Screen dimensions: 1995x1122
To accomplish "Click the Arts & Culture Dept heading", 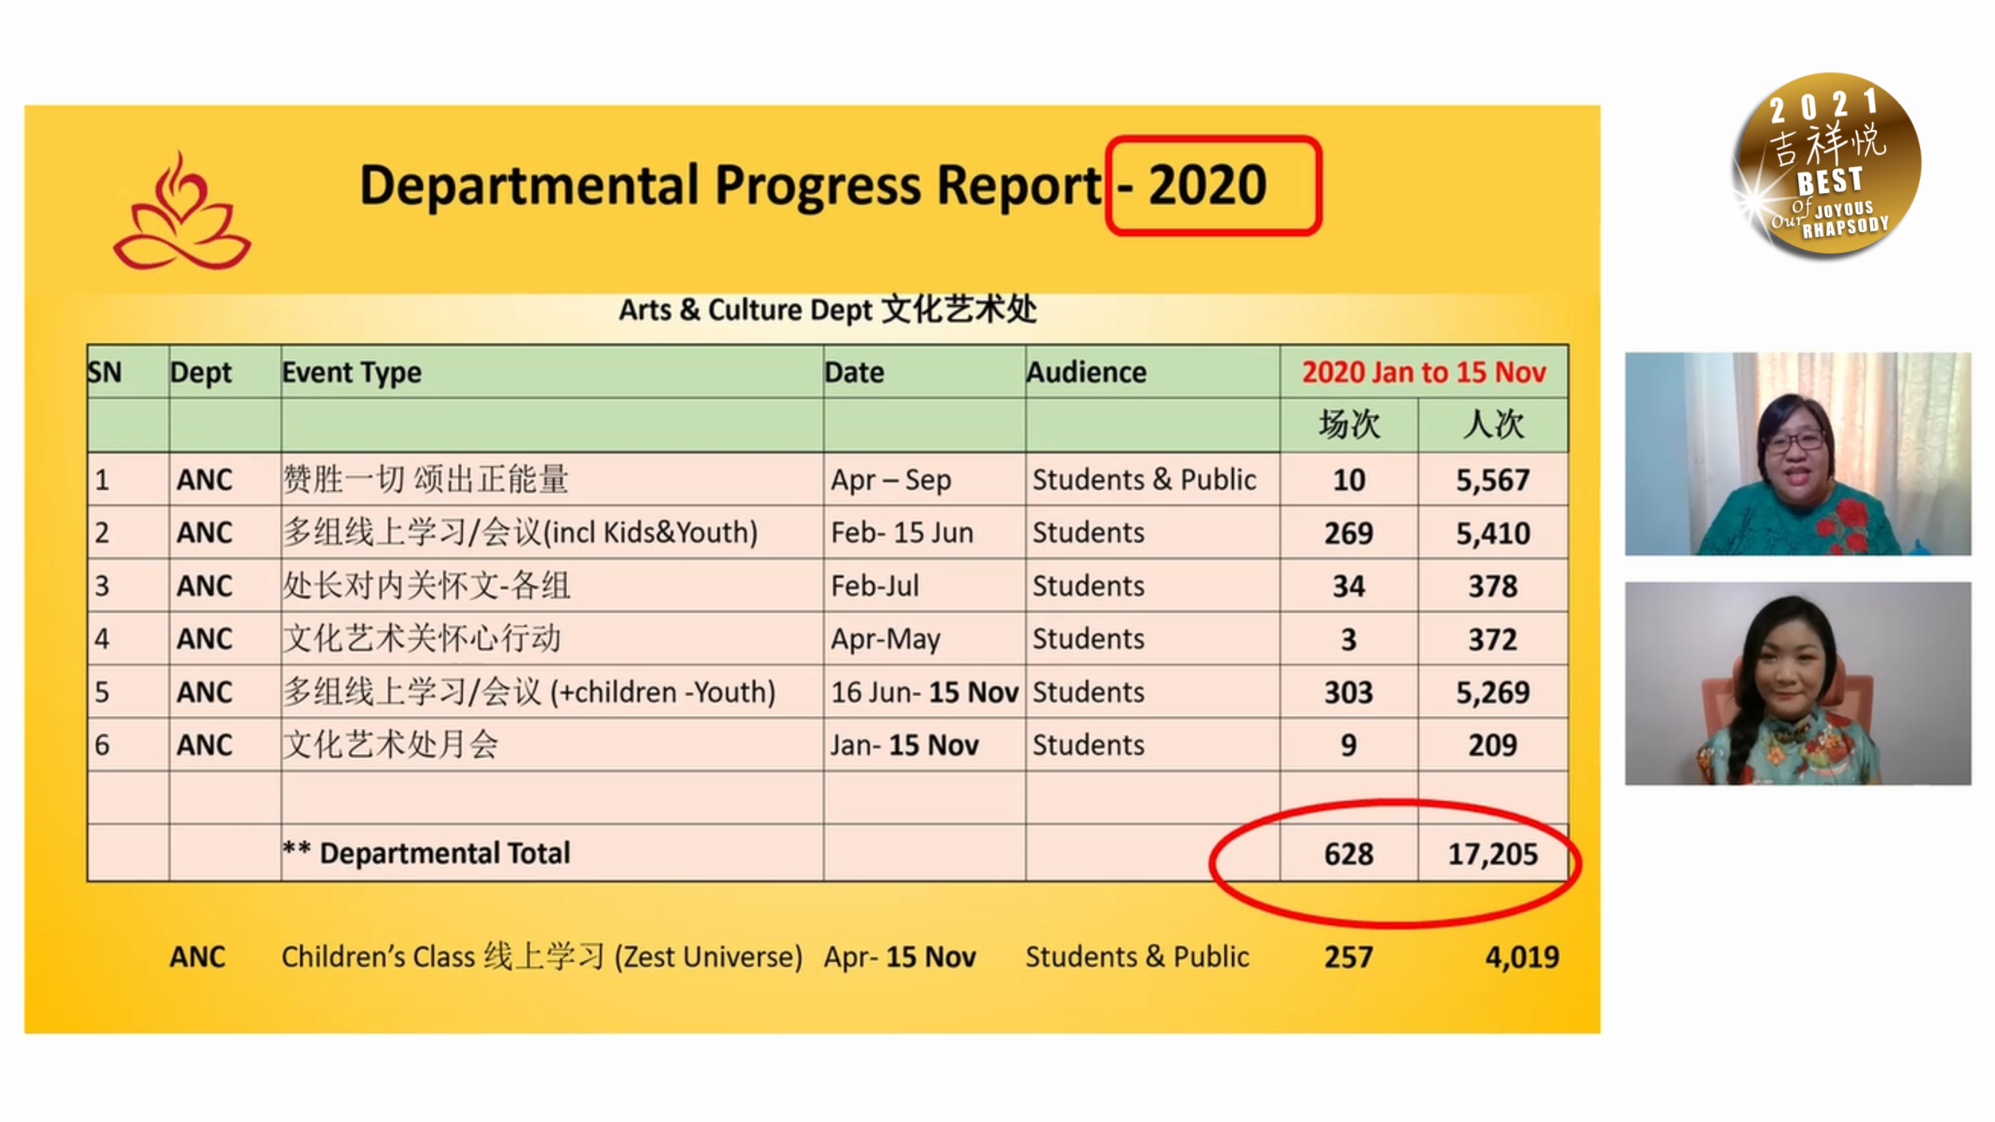I will click(x=828, y=310).
